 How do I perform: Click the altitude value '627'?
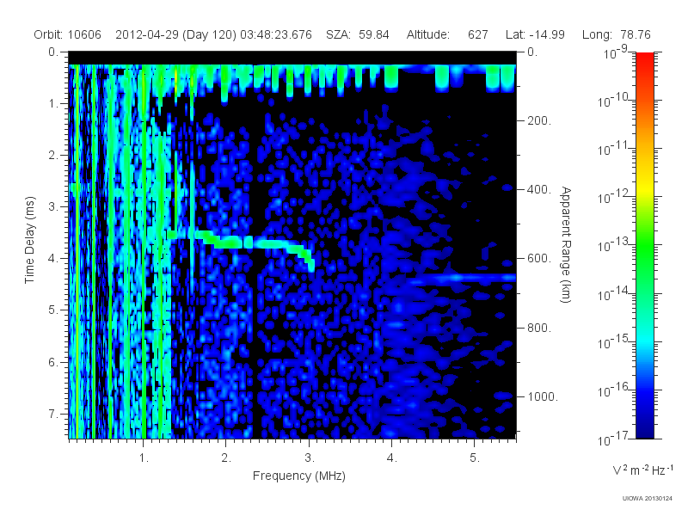tap(478, 34)
